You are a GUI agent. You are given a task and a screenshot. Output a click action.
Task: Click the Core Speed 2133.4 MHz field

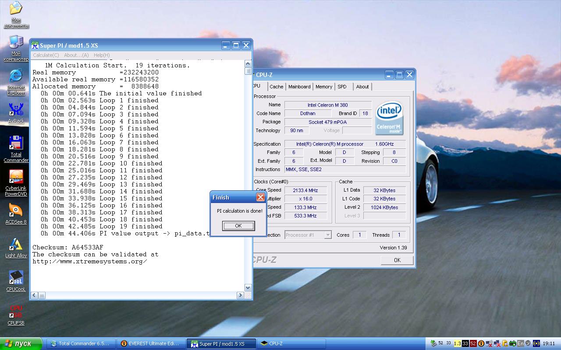306,190
